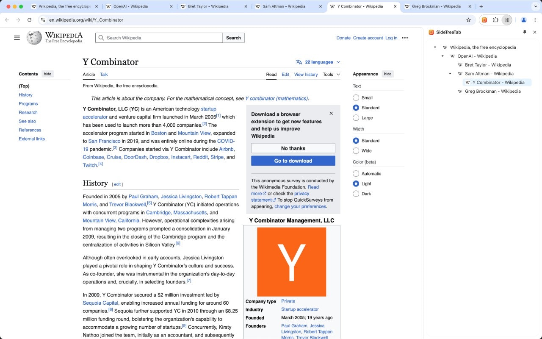Viewport: 542px width, 339px height.
Task: Open a new browser tab with plus
Action: 481,6
